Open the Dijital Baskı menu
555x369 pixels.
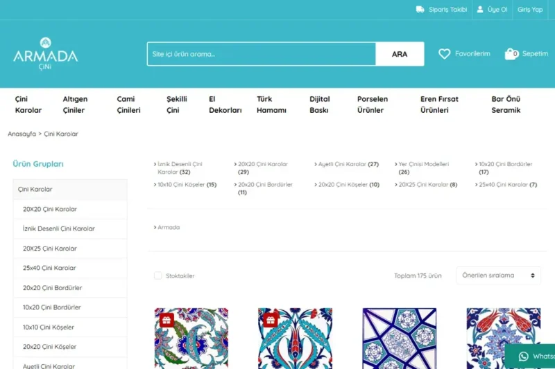[320, 105]
